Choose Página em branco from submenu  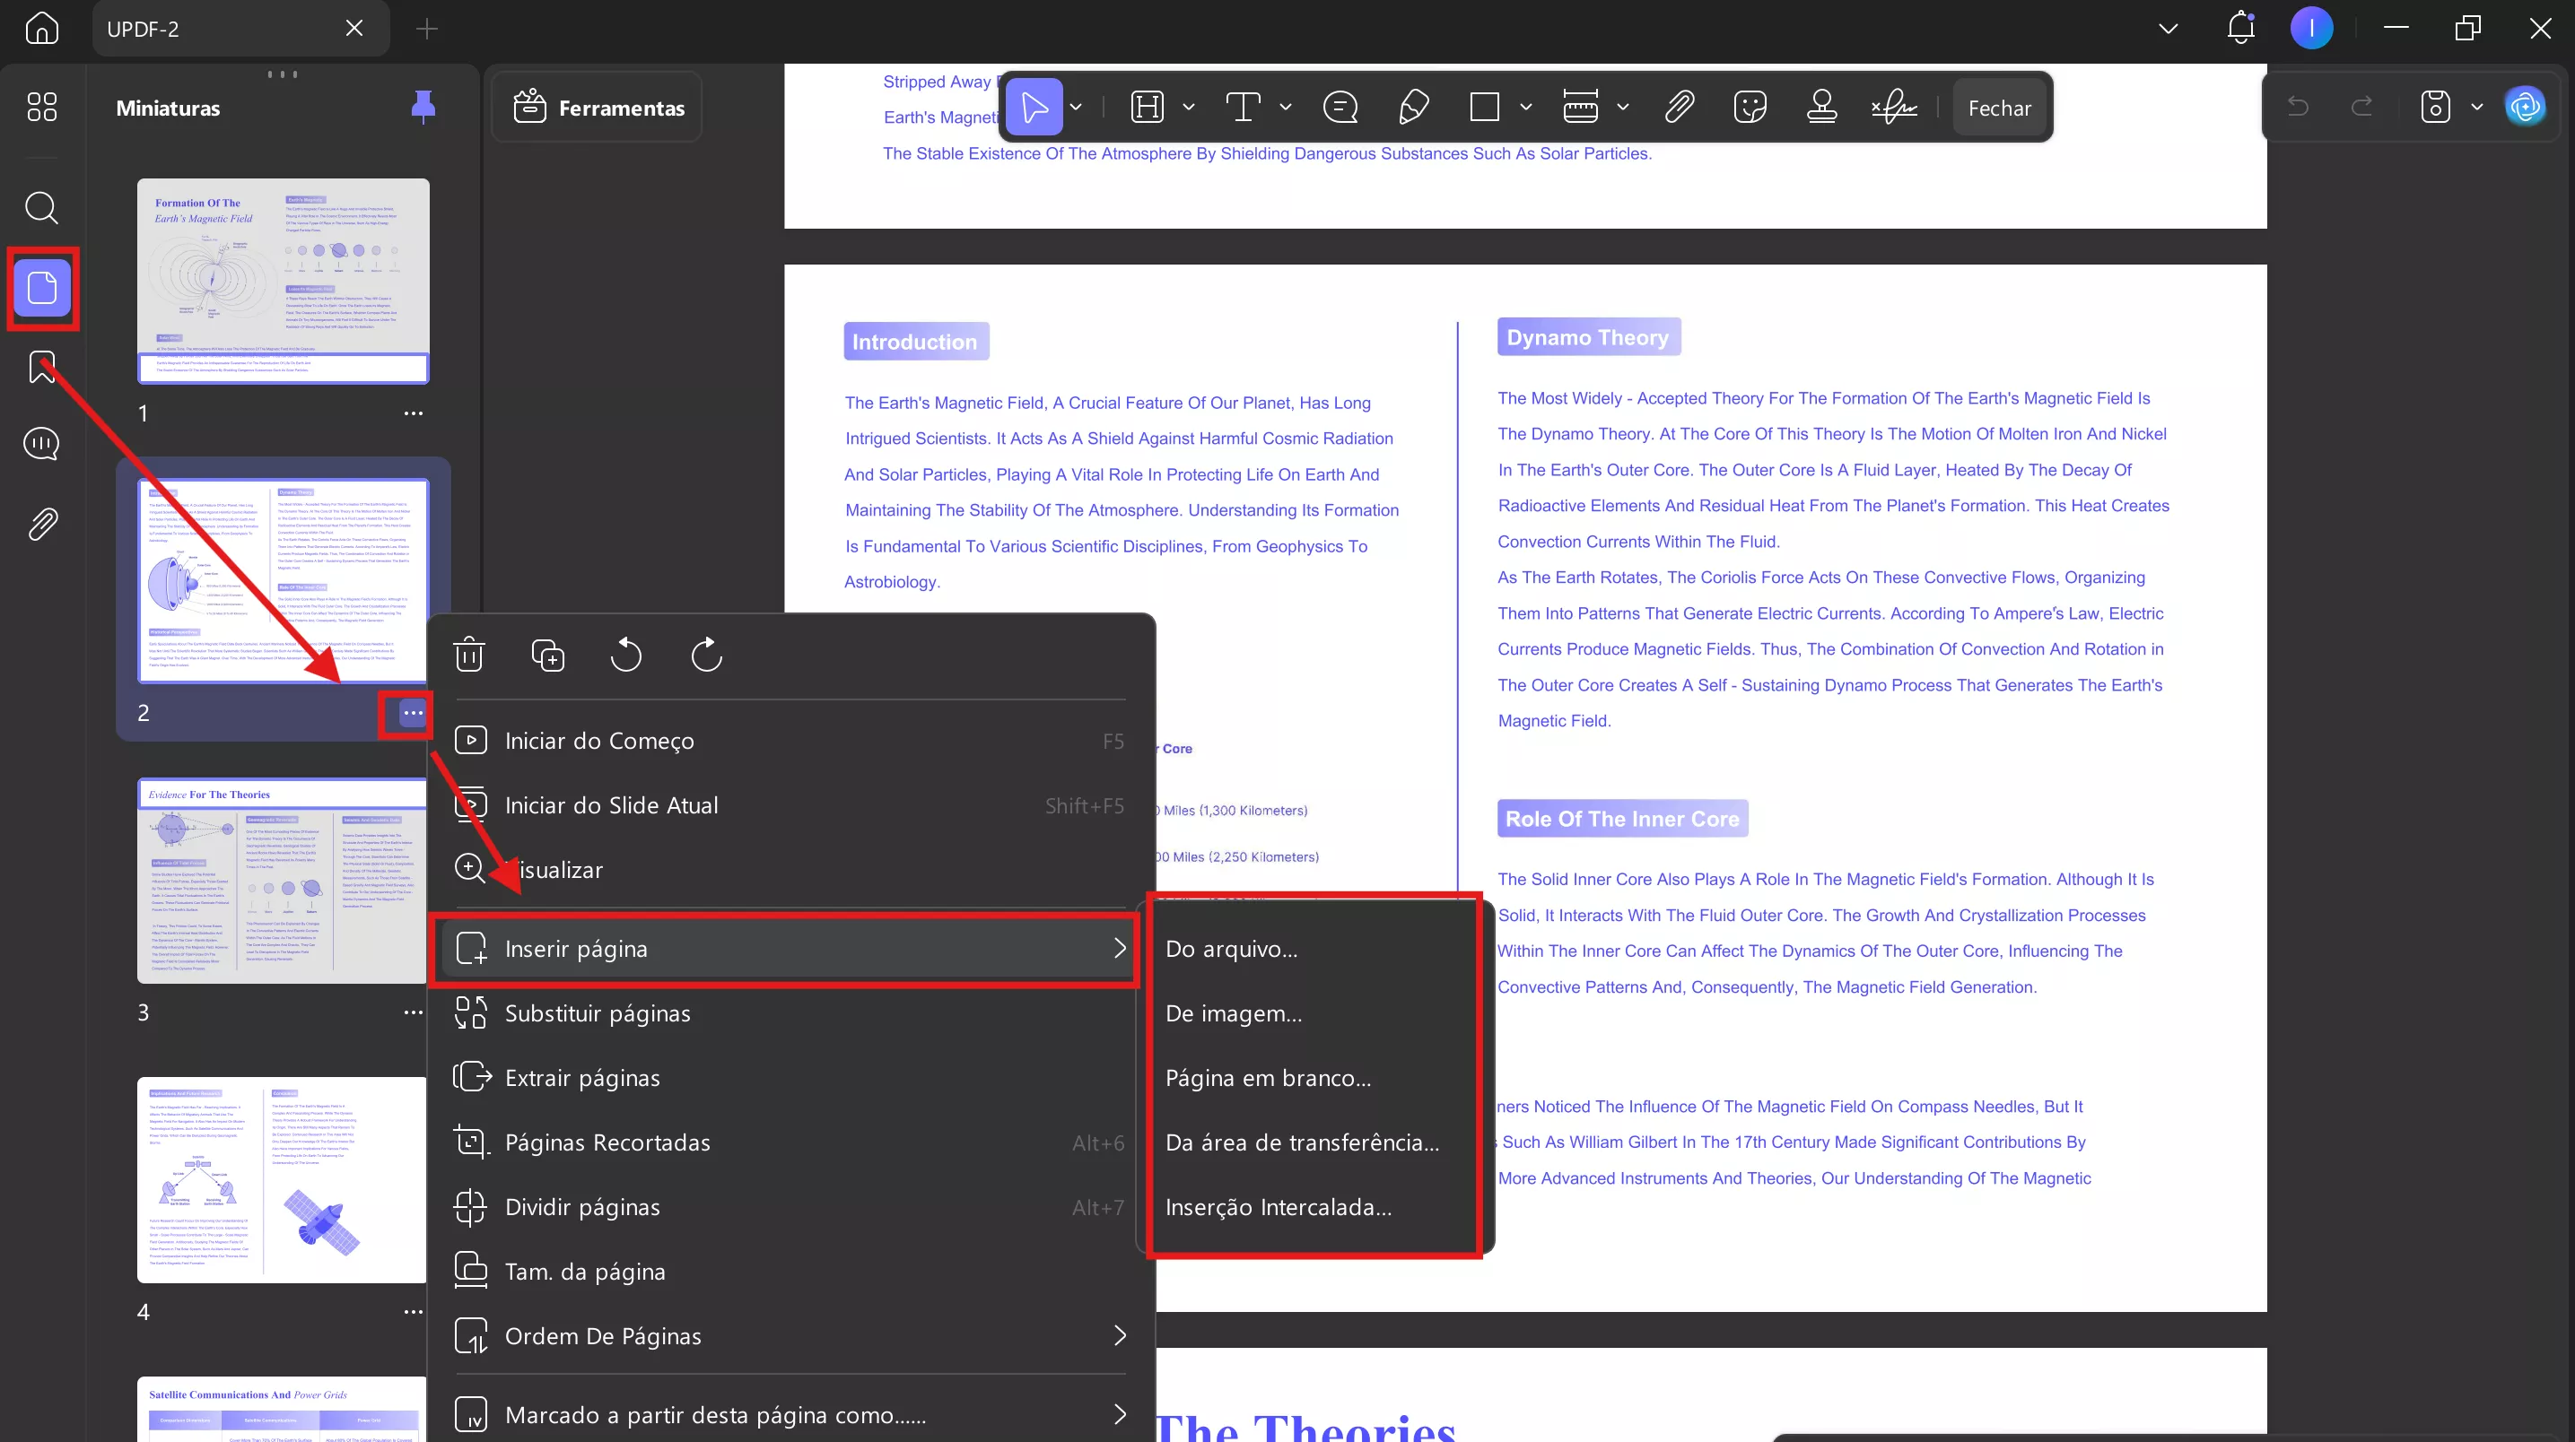(x=1268, y=1077)
